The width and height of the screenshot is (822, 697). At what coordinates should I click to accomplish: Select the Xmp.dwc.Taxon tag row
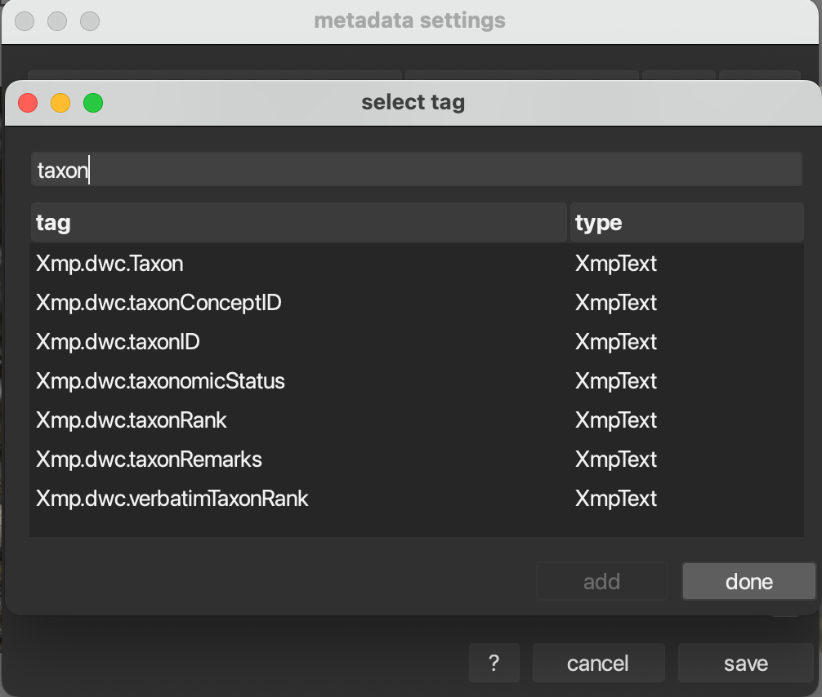tap(416, 264)
